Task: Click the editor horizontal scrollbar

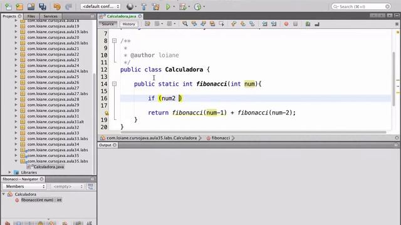Action: click(x=253, y=132)
